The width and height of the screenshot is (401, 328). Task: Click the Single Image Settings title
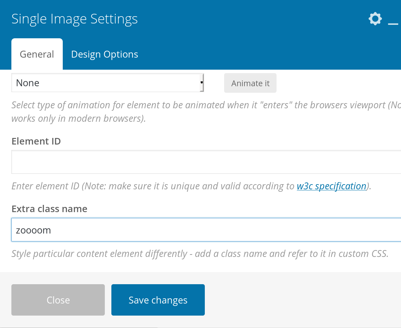tap(75, 19)
